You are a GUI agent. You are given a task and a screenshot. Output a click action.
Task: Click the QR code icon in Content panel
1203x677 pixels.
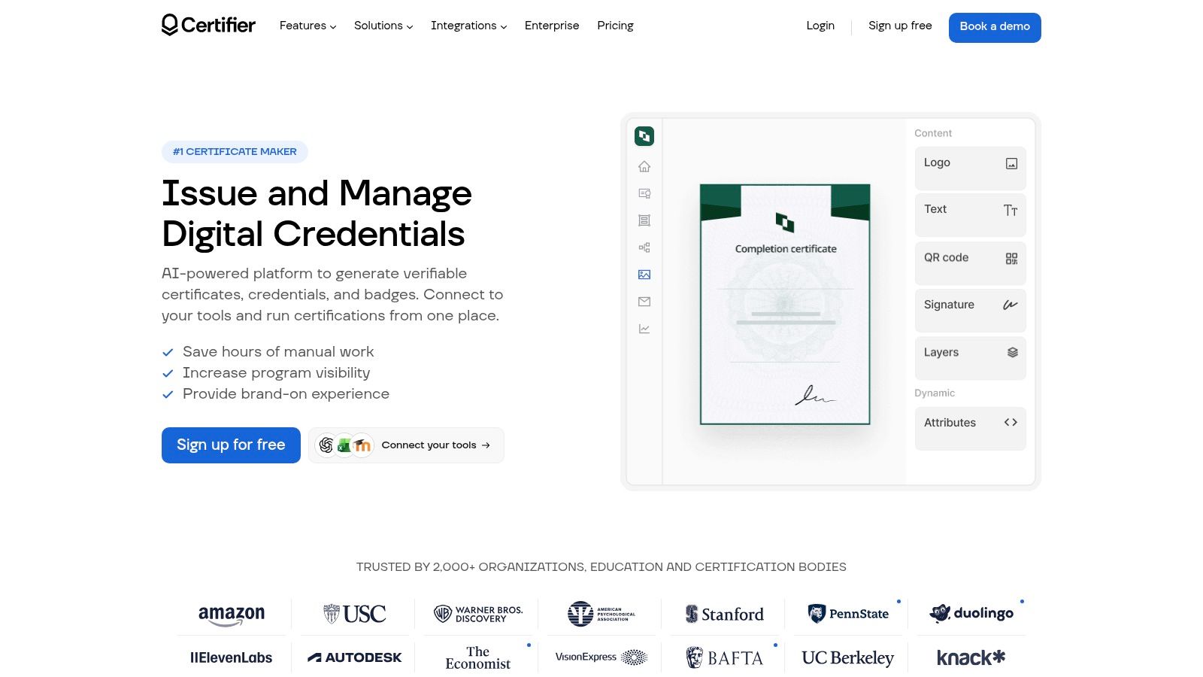pos(1011,259)
